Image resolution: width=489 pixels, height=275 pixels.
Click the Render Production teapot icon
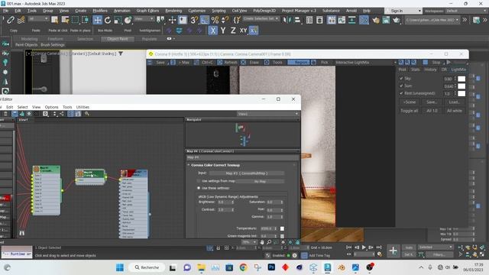tap(396, 21)
